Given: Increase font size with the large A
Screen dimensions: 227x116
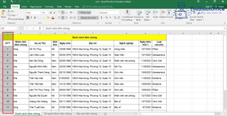Looking at the screenshot, I should (51, 13).
